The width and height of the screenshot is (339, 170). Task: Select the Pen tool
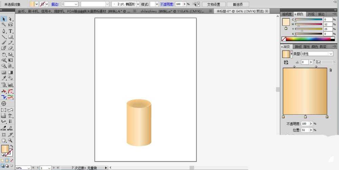(x=4, y=31)
